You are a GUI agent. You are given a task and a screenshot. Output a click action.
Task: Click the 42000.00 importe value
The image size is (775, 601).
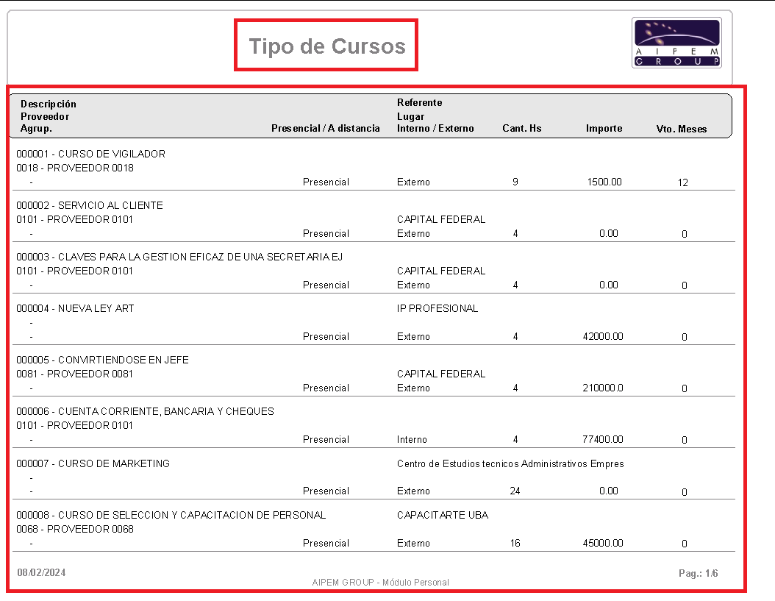pyautogui.click(x=603, y=336)
